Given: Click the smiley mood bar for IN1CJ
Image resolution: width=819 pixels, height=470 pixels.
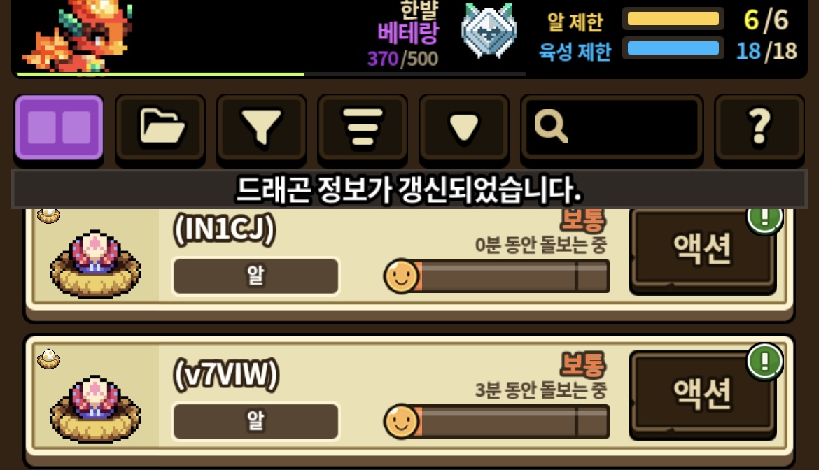Looking at the screenshot, I should click(496, 276).
